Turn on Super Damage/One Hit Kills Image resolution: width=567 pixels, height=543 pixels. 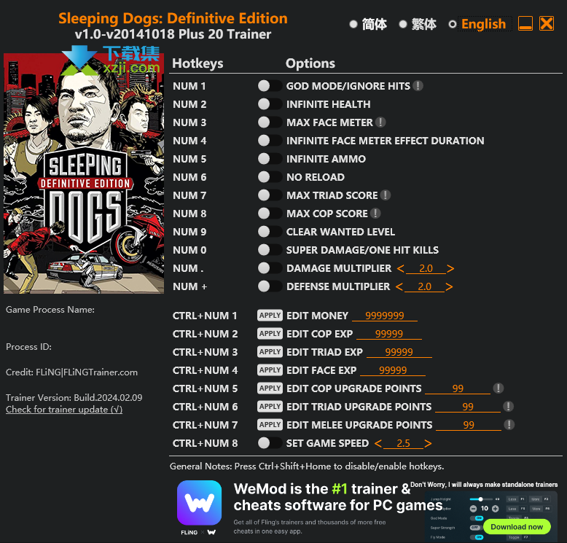click(x=270, y=250)
